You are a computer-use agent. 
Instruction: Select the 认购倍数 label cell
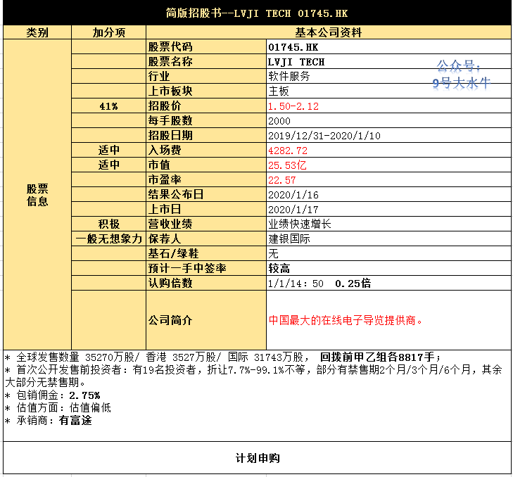[x=206, y=283]
